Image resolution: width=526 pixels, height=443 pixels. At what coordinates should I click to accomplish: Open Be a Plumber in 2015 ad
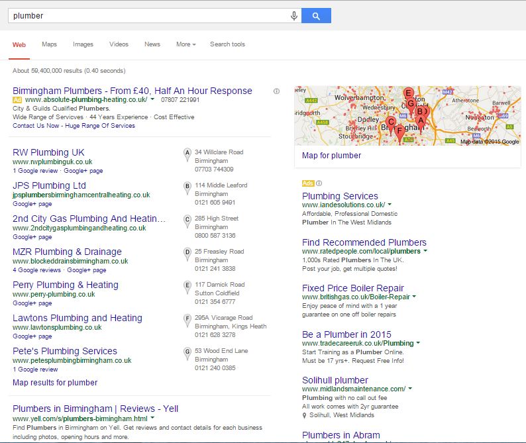346,334
